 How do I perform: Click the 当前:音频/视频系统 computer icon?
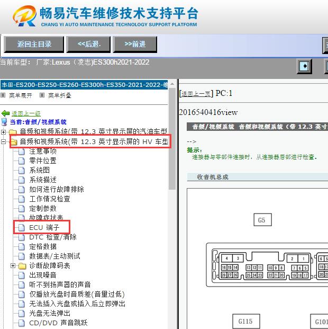pyautogui.click(x=4, y=122)
